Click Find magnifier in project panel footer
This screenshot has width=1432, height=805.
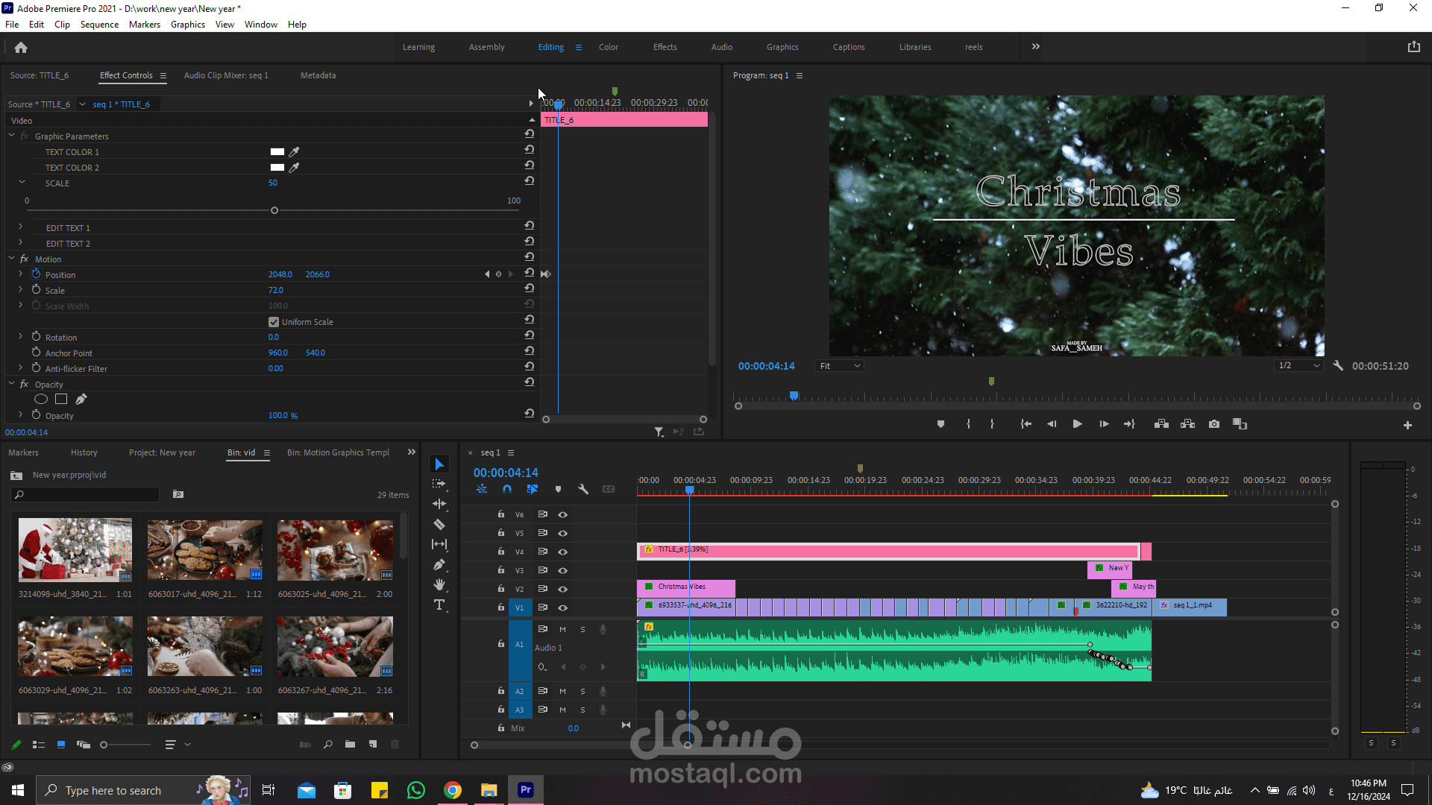point(327,744)
